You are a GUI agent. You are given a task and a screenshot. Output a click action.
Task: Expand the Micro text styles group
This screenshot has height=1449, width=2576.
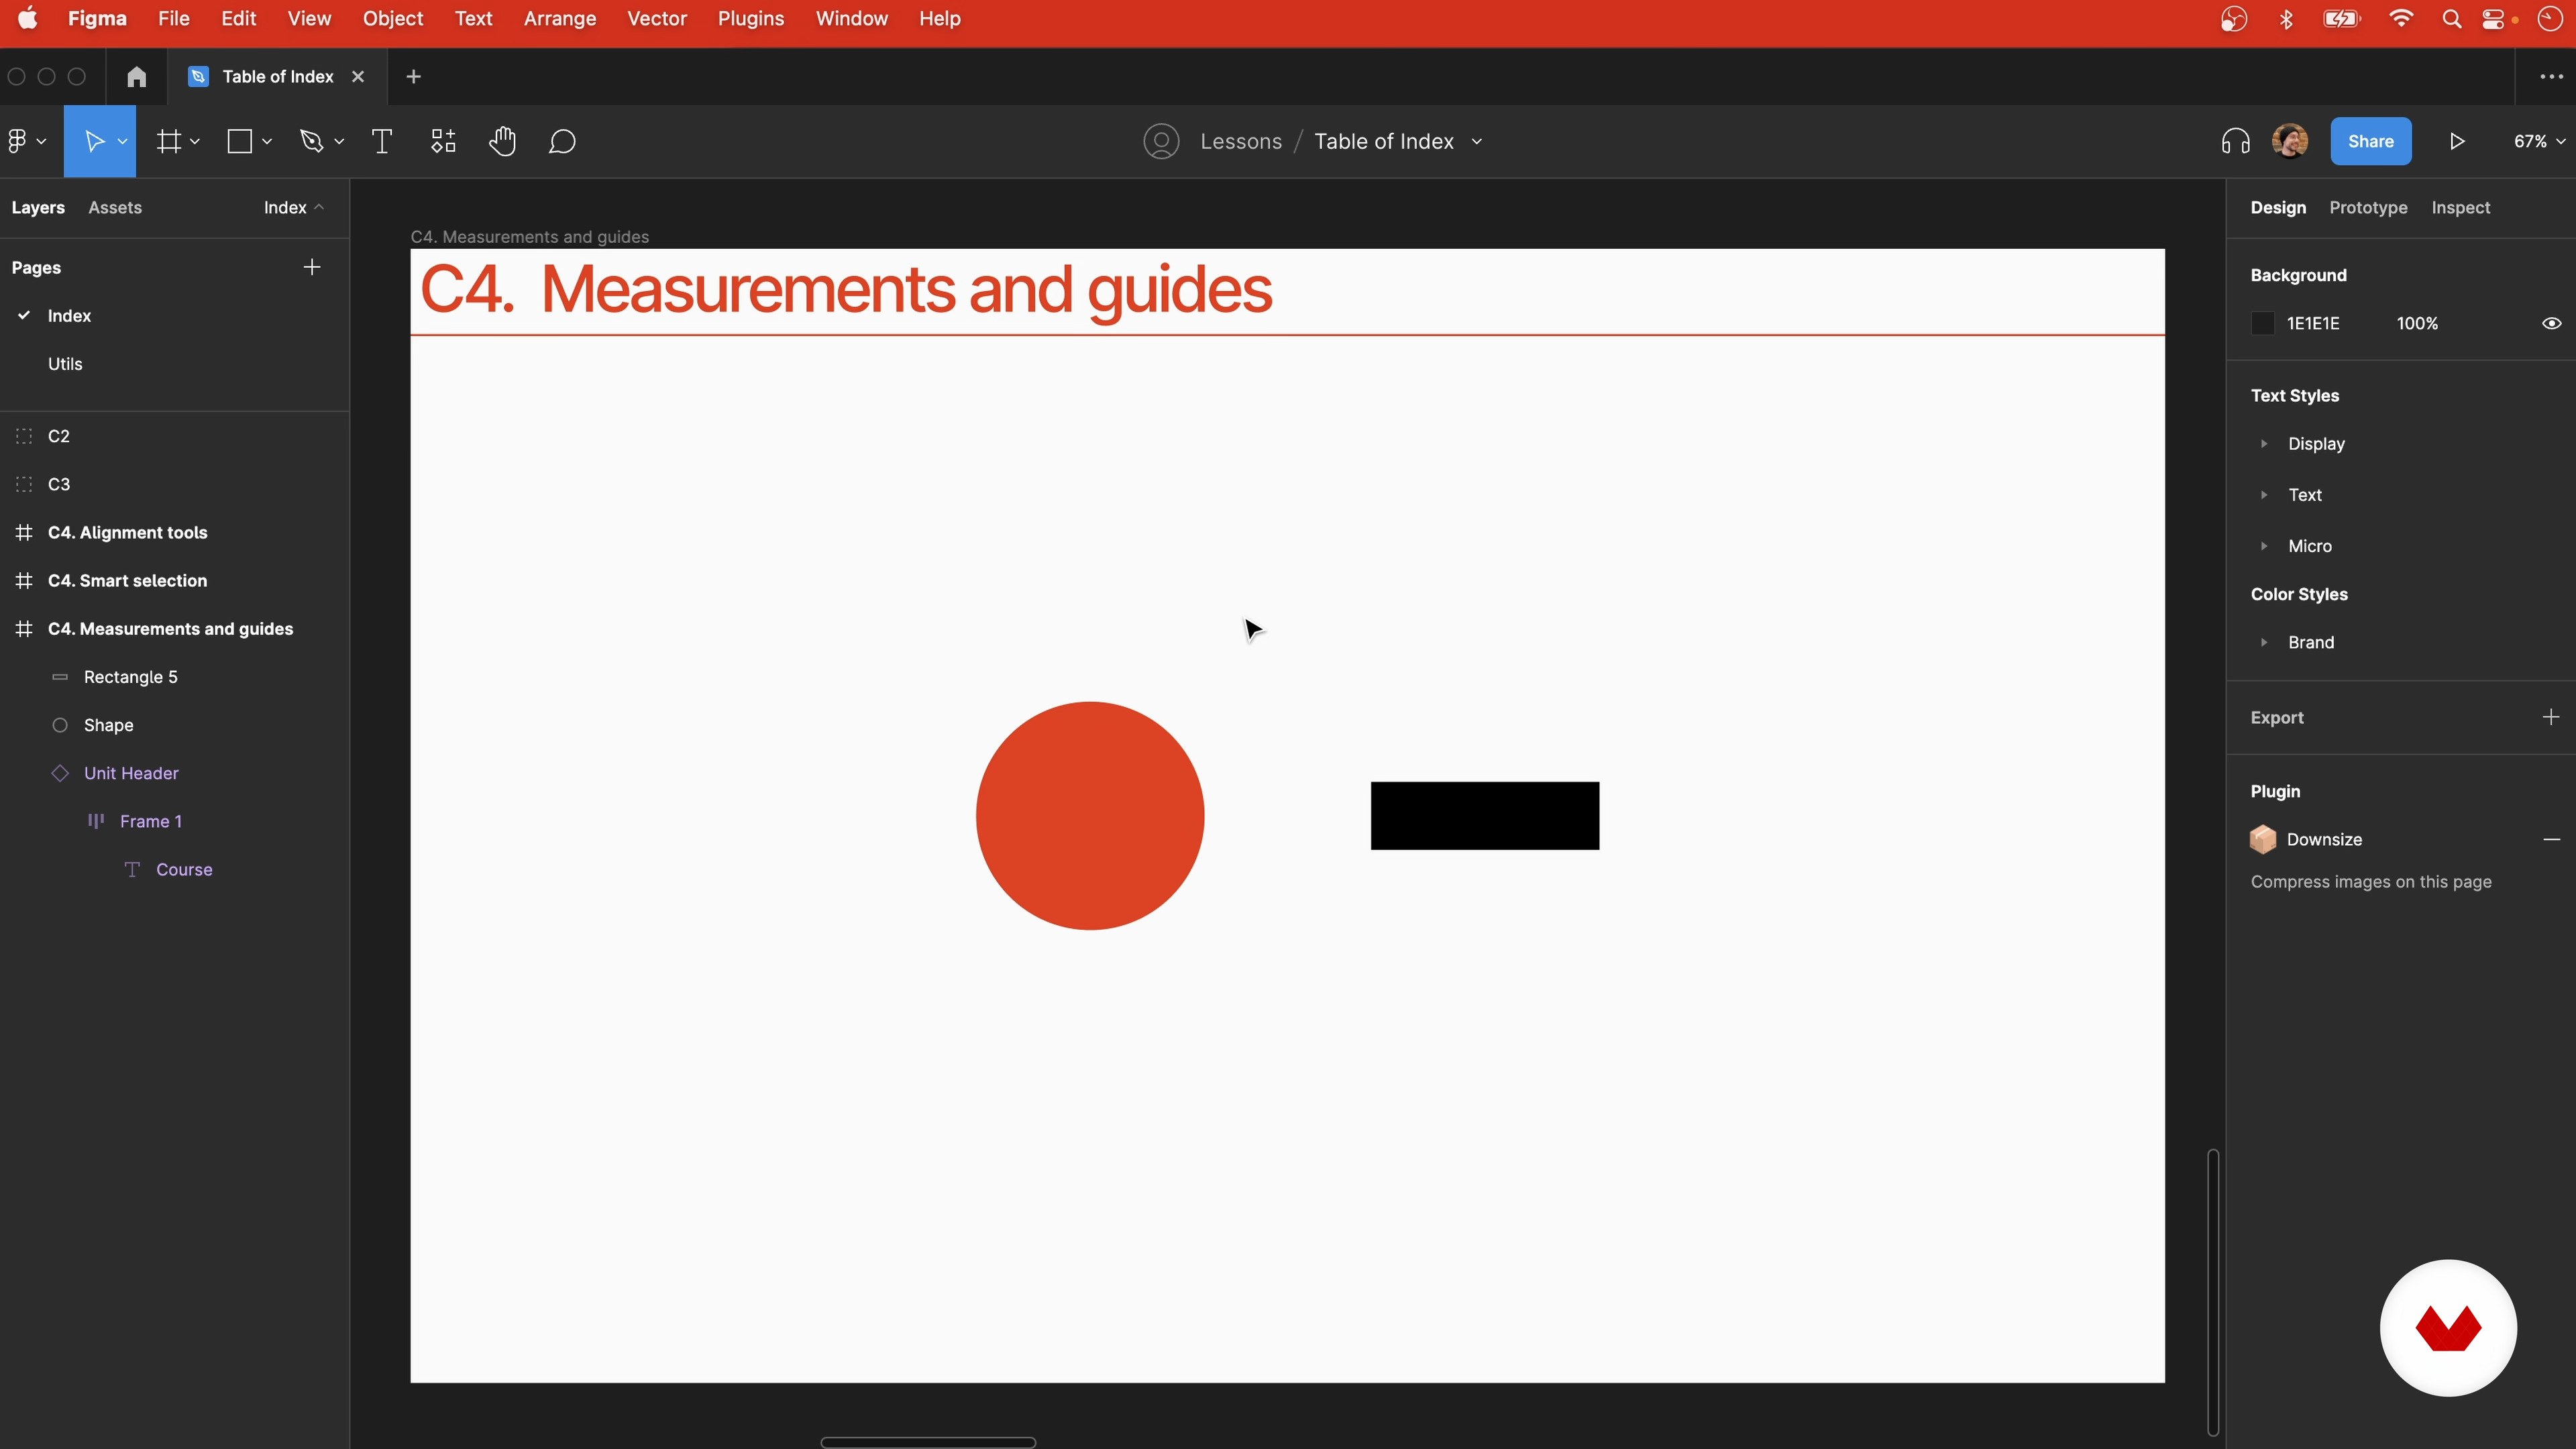[2264, 545]
